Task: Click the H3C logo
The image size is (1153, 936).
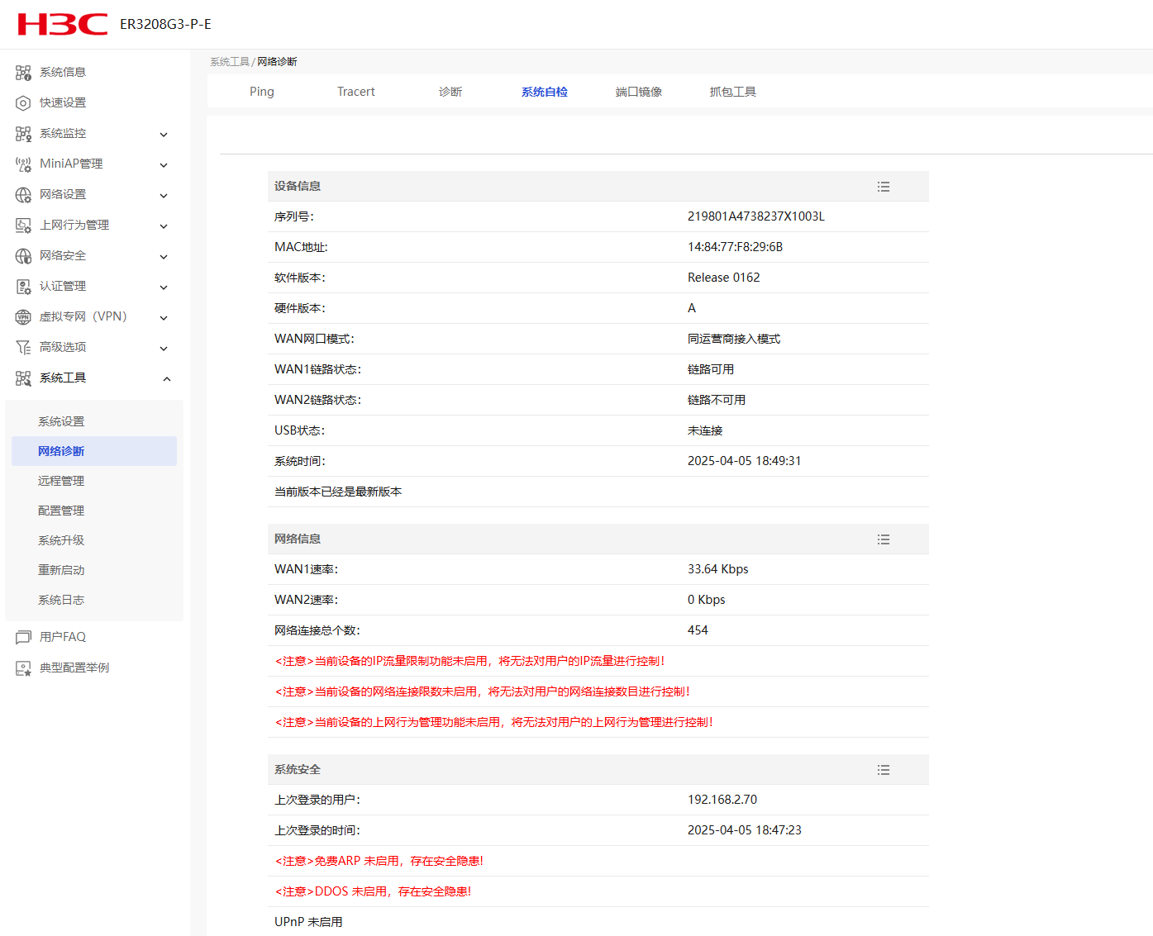Action: click(x=63, y=24)
